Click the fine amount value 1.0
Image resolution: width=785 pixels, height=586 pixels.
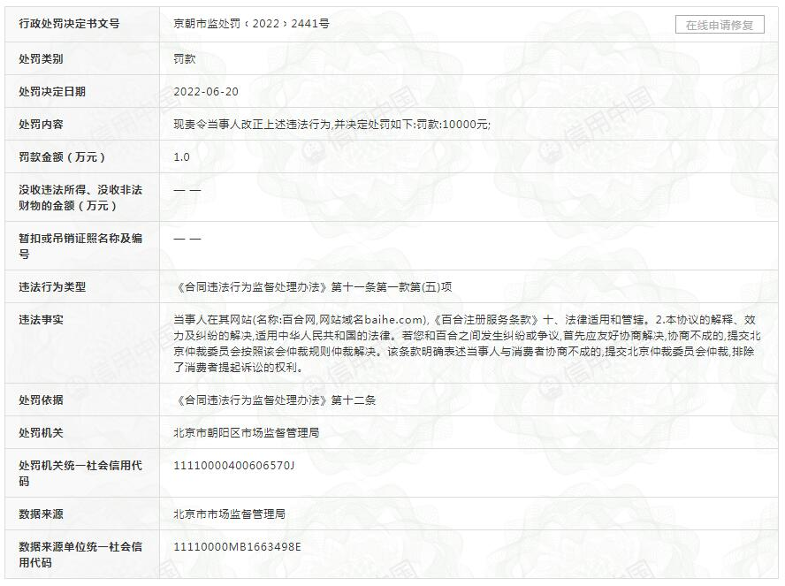click(x=181, y=157)
